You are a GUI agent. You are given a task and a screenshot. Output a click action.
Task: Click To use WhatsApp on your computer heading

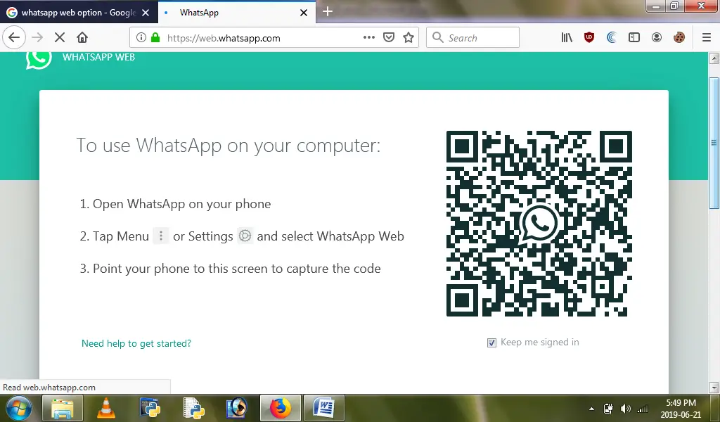229,146
